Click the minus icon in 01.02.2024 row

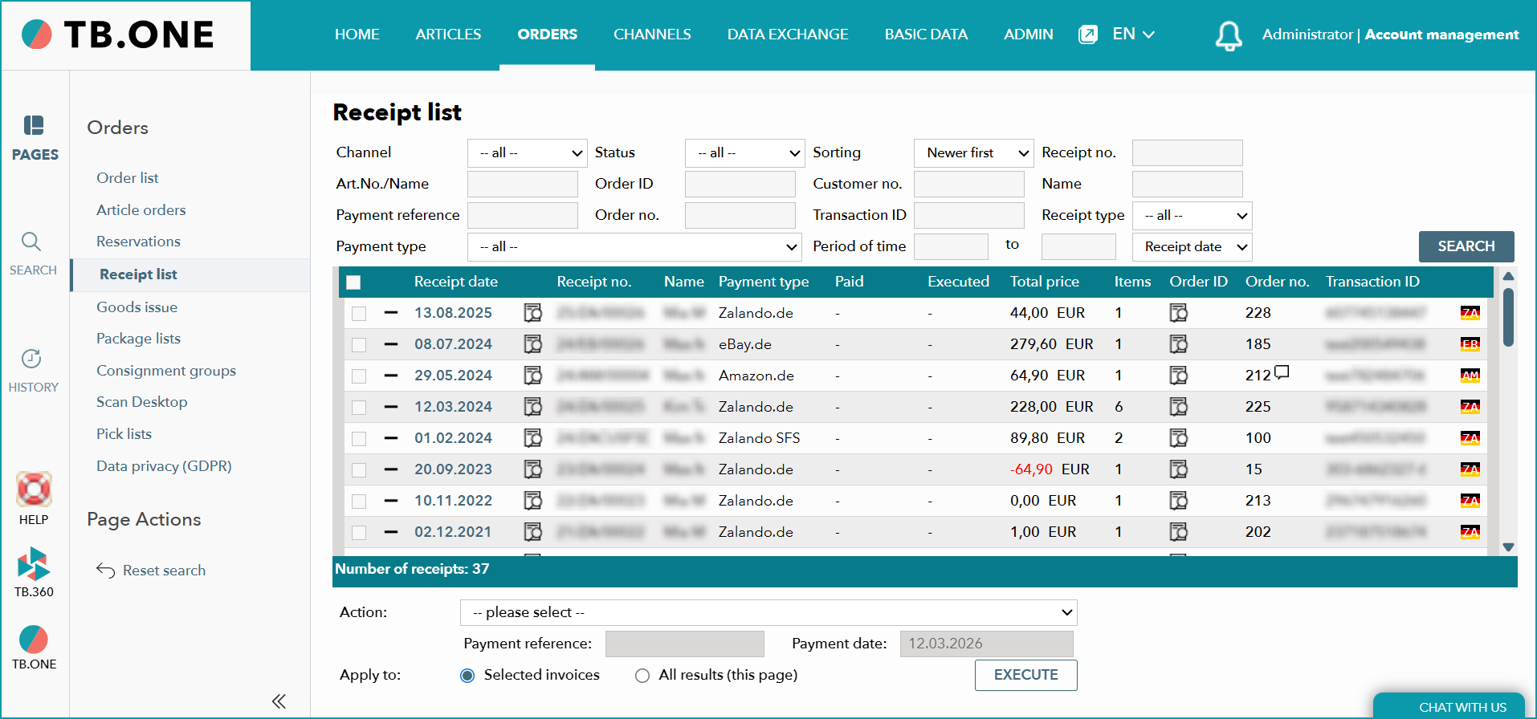click(x=391, y=438)
